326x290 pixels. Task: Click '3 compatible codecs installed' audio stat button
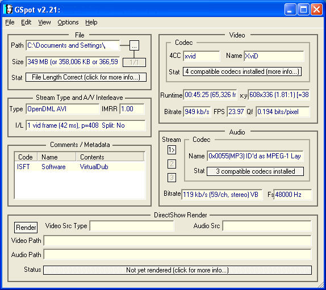(255, 171)
